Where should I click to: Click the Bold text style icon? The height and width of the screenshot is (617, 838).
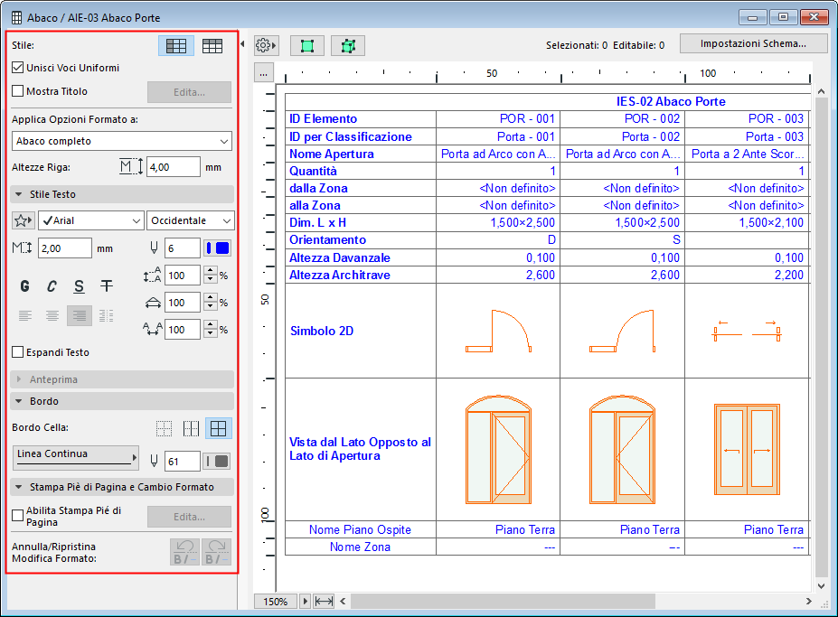click(25, 286)
